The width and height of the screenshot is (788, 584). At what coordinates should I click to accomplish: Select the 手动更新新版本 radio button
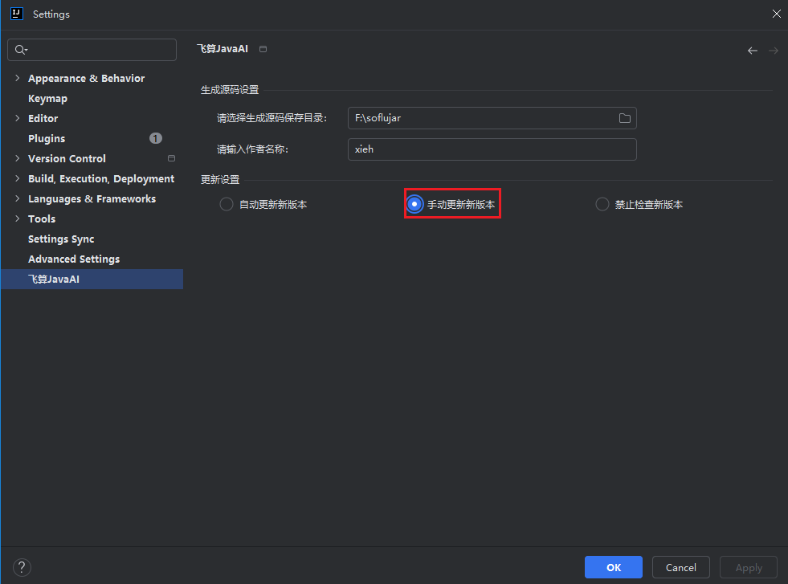tap(414, 204)
